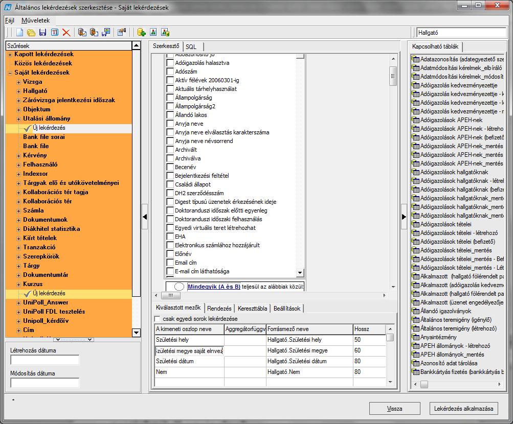Create a new query with the blank page icon
513x424 pixels.
coord(19,32)
